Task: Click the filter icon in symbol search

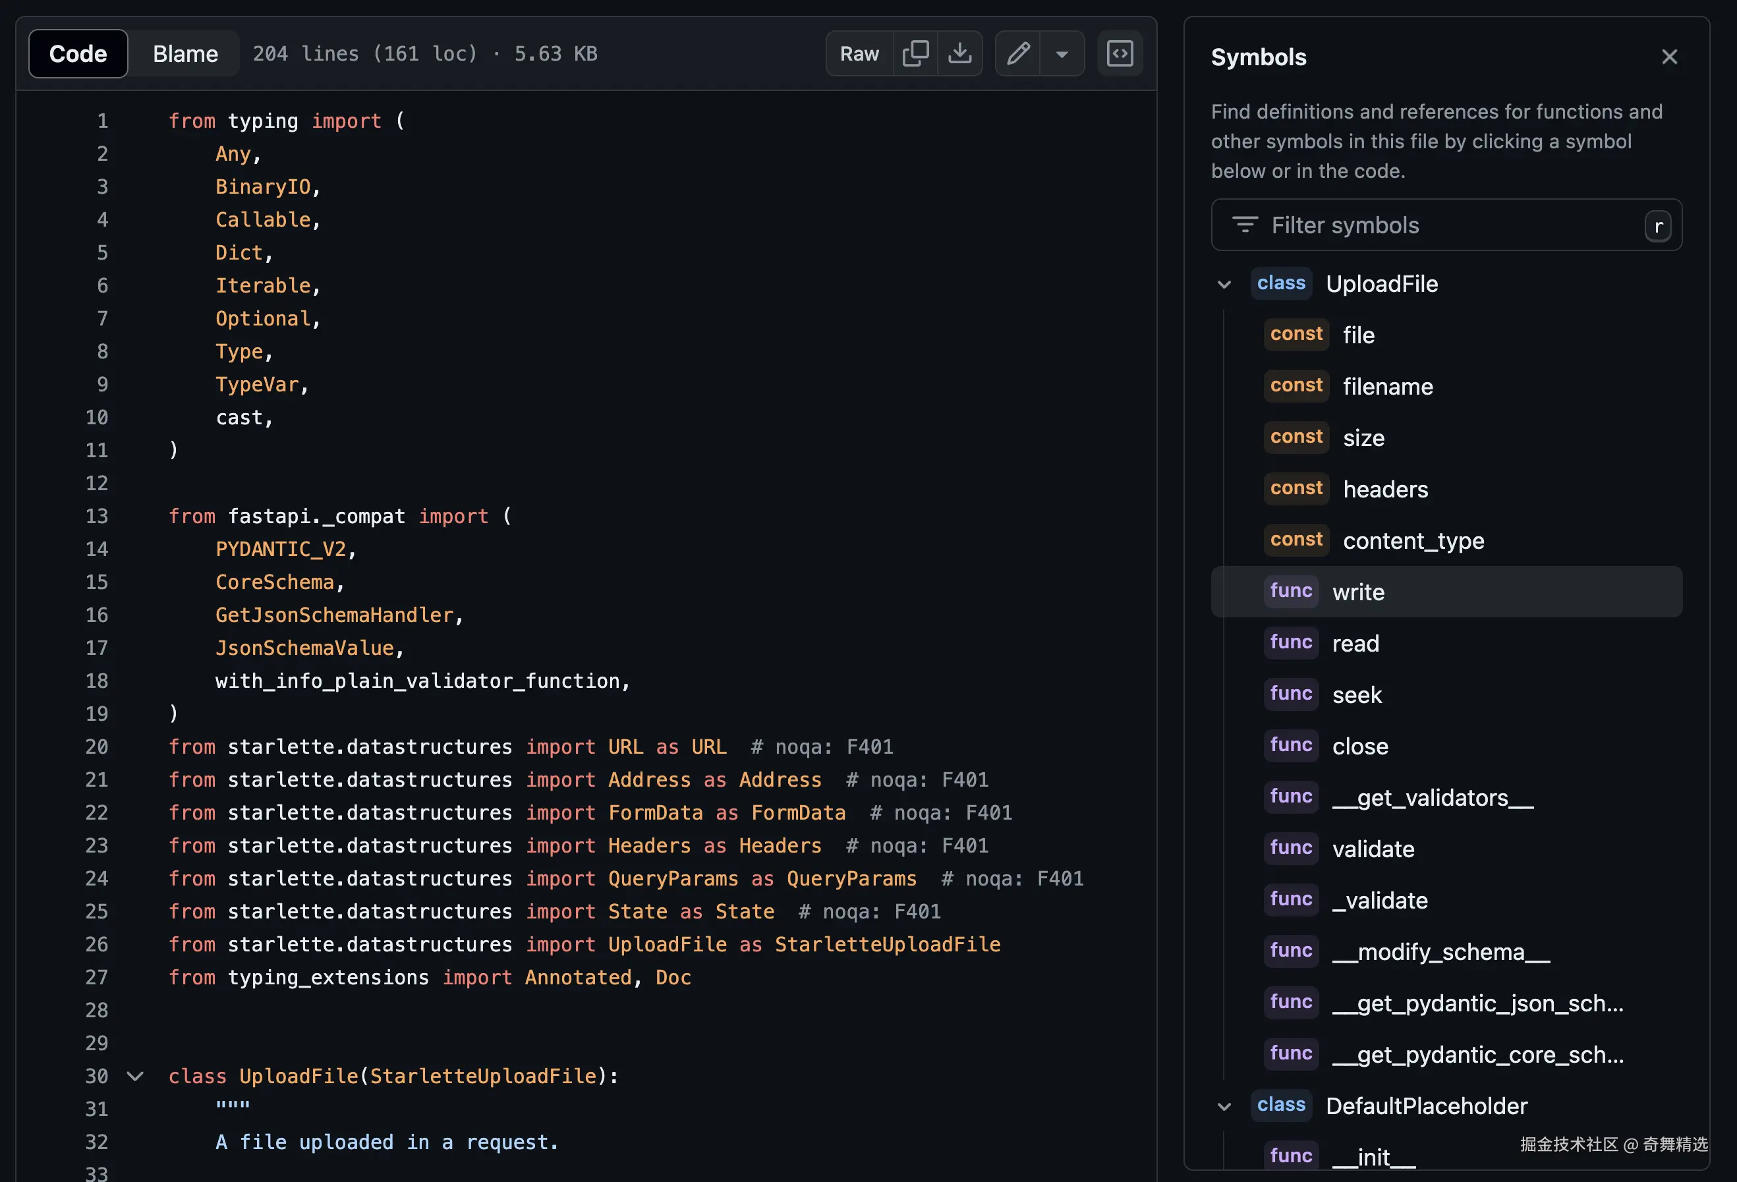Action: click(x=1245, y=225)
